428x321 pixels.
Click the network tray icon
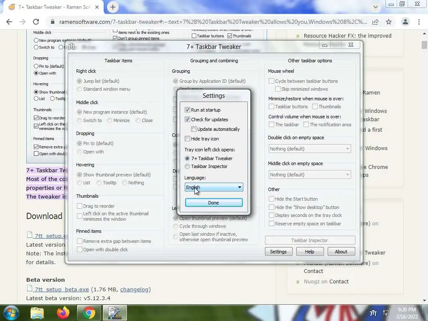(386, 313)
